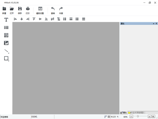This screenshot has height=119, width=158.
Task: Toggle the ruler icon in the status bar
Action: [105, 117]
